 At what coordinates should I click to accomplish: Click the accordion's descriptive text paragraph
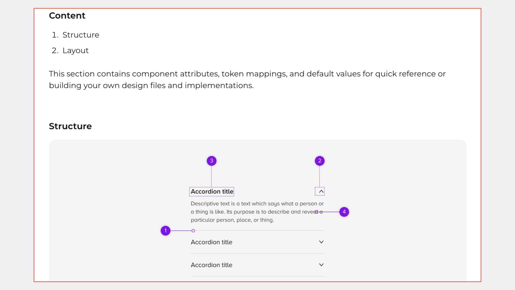[x=257, y=212]
